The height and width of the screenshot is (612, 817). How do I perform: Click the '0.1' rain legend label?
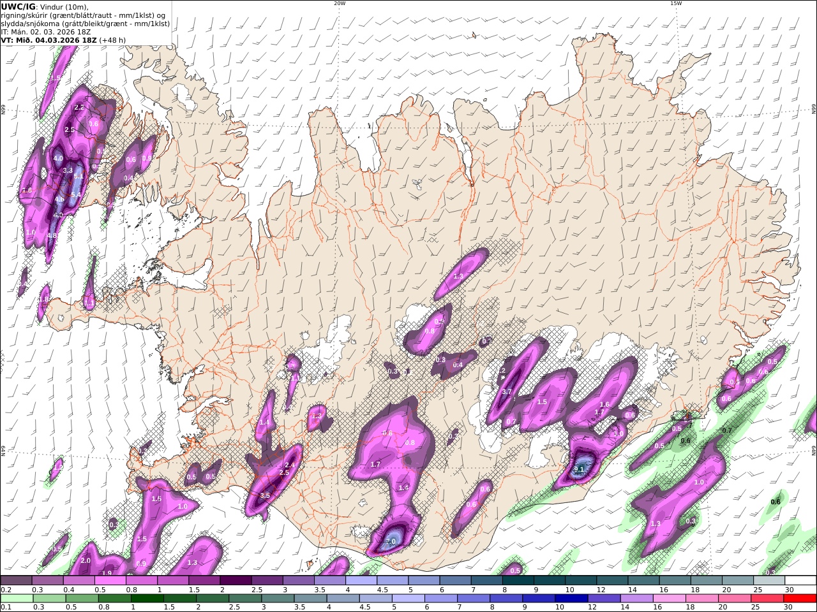point(5,608)
